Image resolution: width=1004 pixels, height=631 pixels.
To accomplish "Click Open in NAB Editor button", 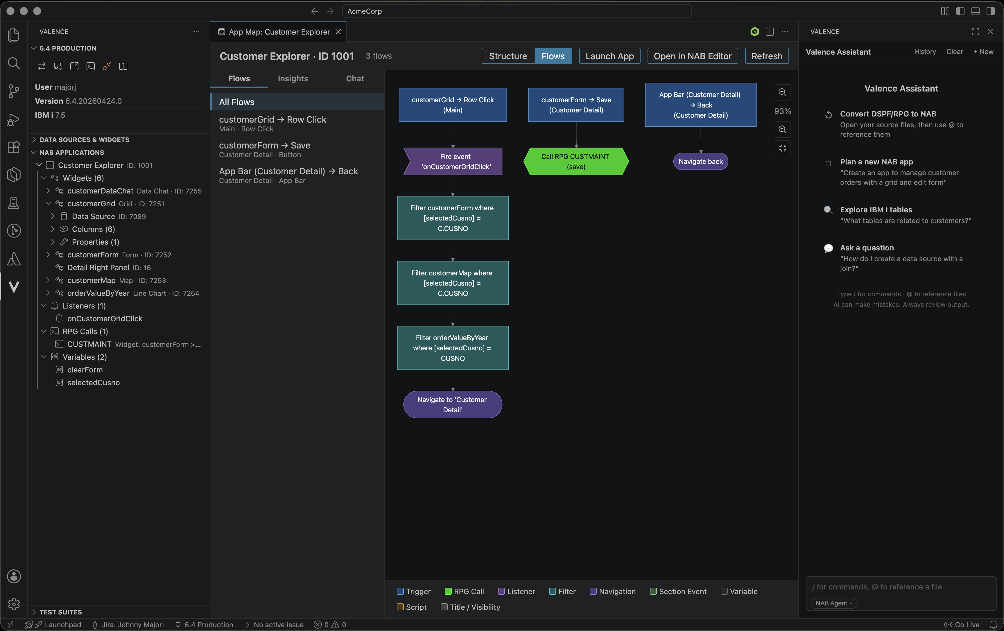I will pos(692,56).
